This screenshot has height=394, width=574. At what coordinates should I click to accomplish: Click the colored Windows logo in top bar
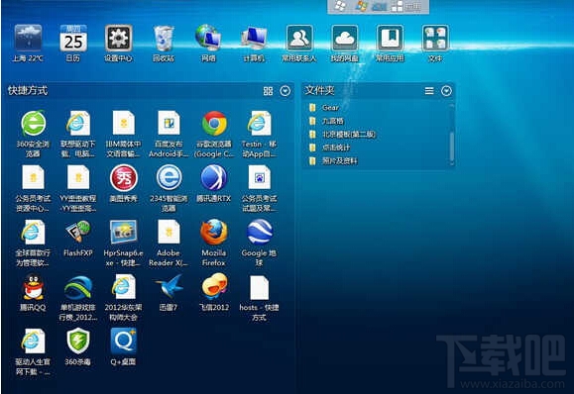pos(361,6)
